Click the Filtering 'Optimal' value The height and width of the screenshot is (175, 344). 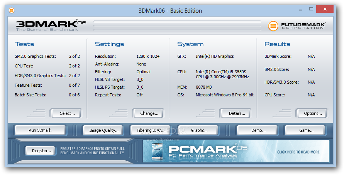click(x=143, y=72)
